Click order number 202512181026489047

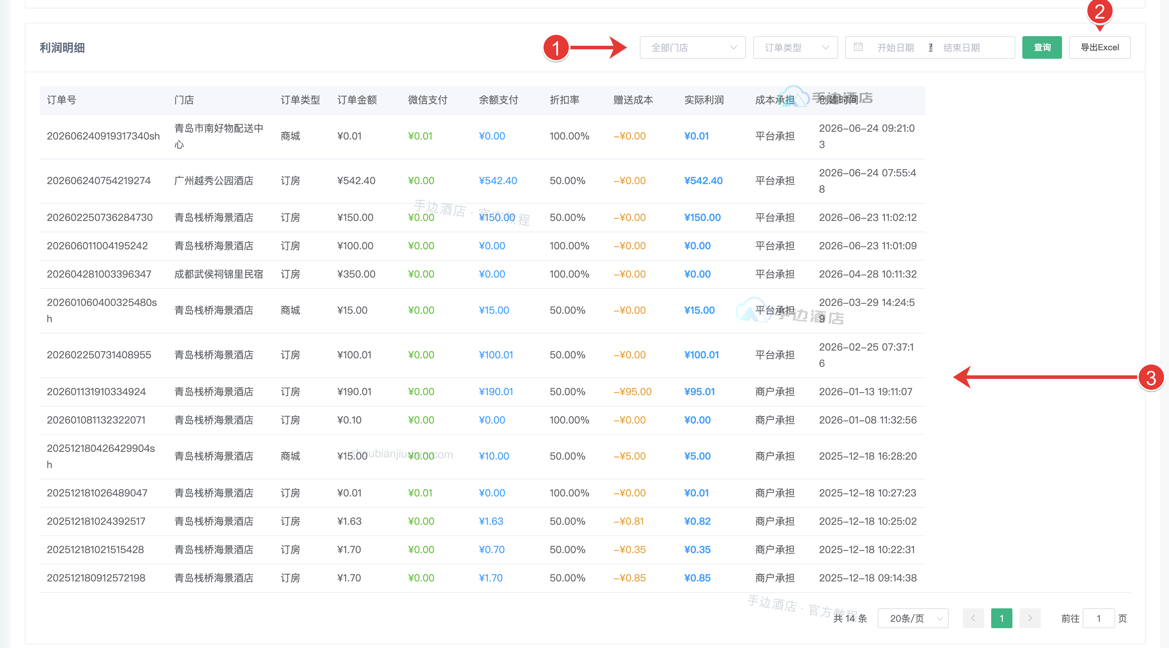tap(97, 493)
